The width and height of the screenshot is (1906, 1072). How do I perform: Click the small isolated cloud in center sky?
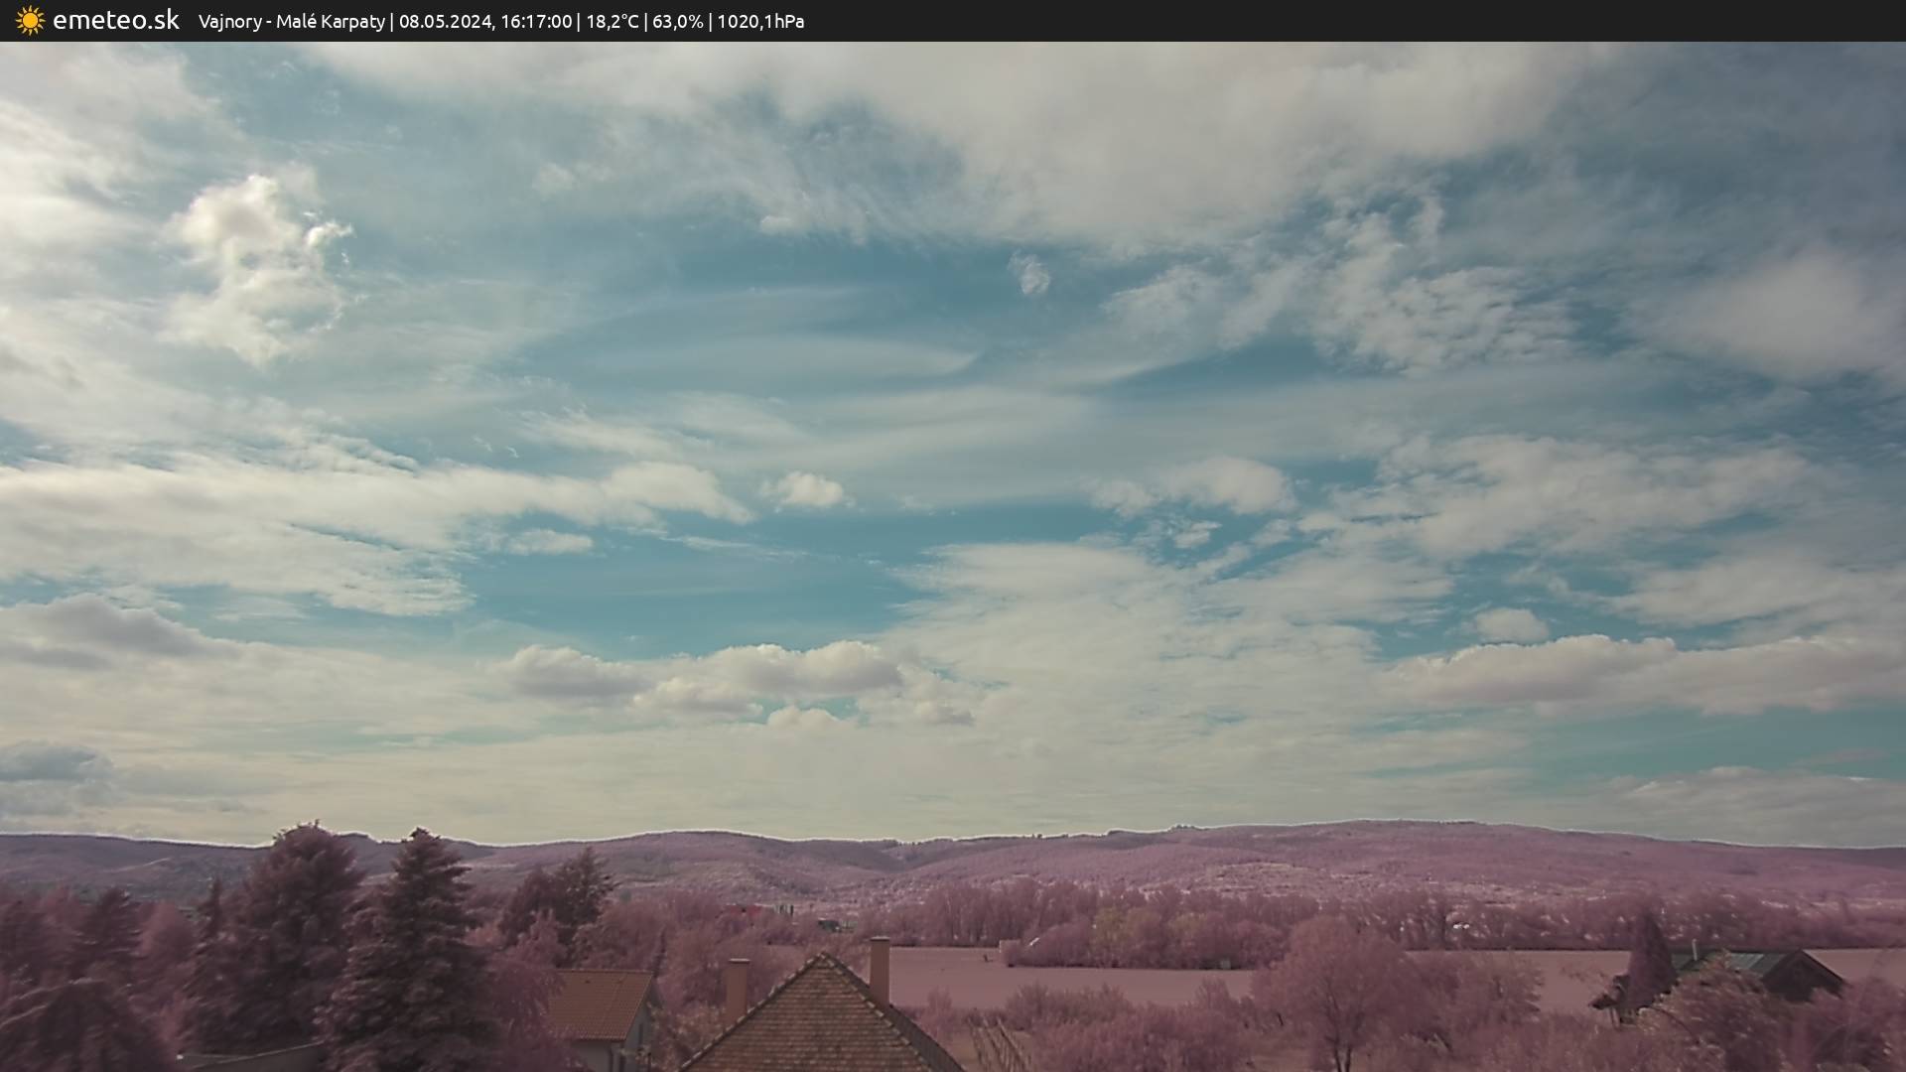coord(1030,273)
